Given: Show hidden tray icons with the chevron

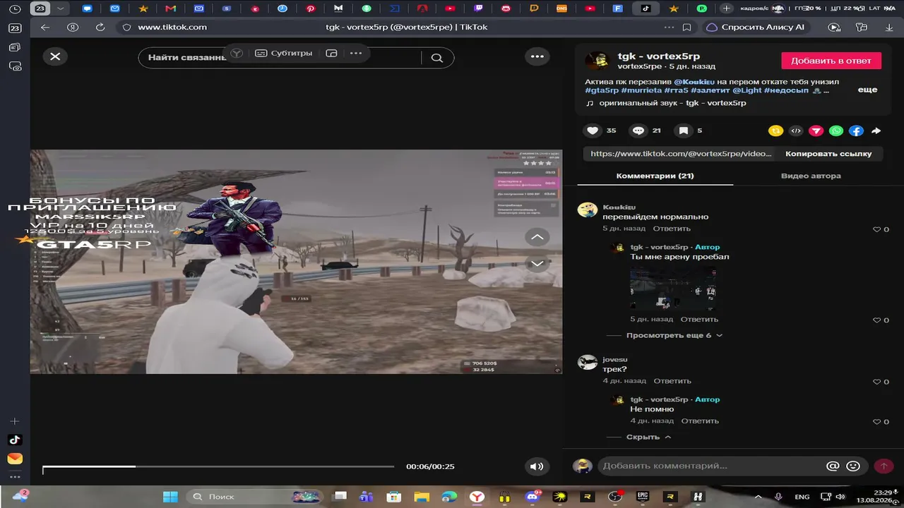Looking at the screenshot, I should click(x=758, y=497).
